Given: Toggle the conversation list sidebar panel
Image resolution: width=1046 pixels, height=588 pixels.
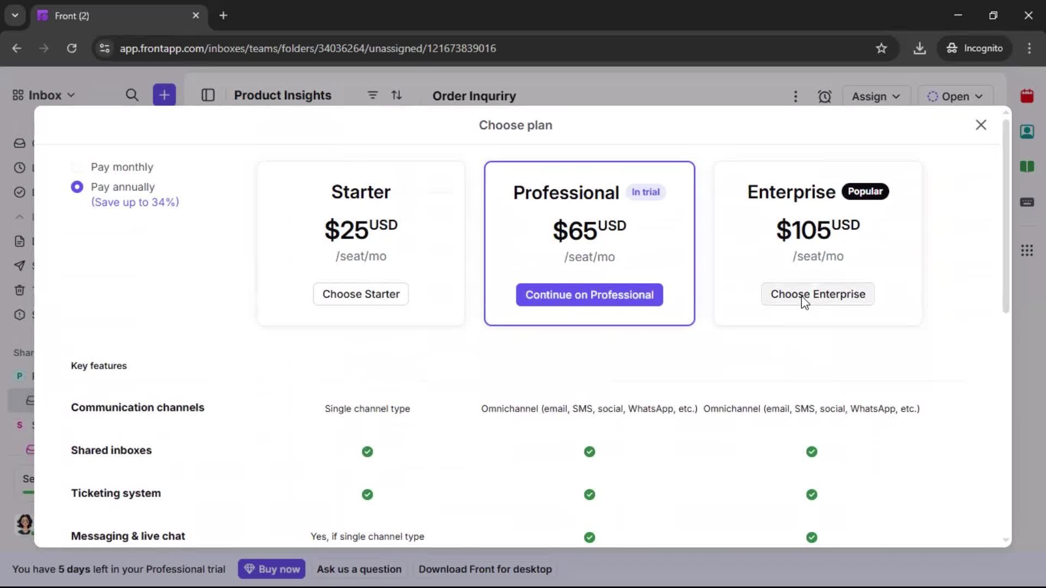Looking at the screenshot, I should pos(208,95).
